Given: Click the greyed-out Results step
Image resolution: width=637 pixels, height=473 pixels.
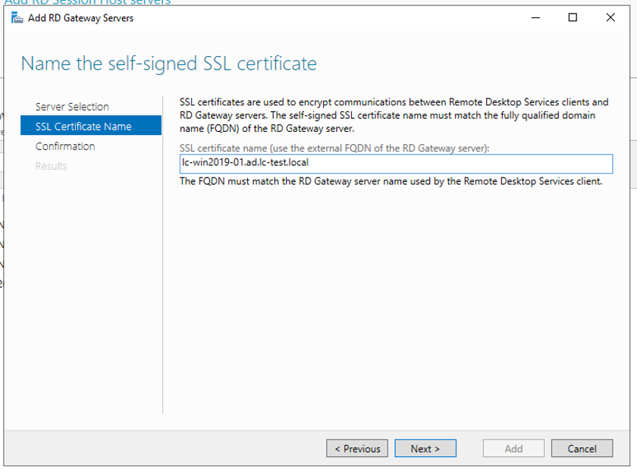Looking at the screenshot, I should (51, 166).
